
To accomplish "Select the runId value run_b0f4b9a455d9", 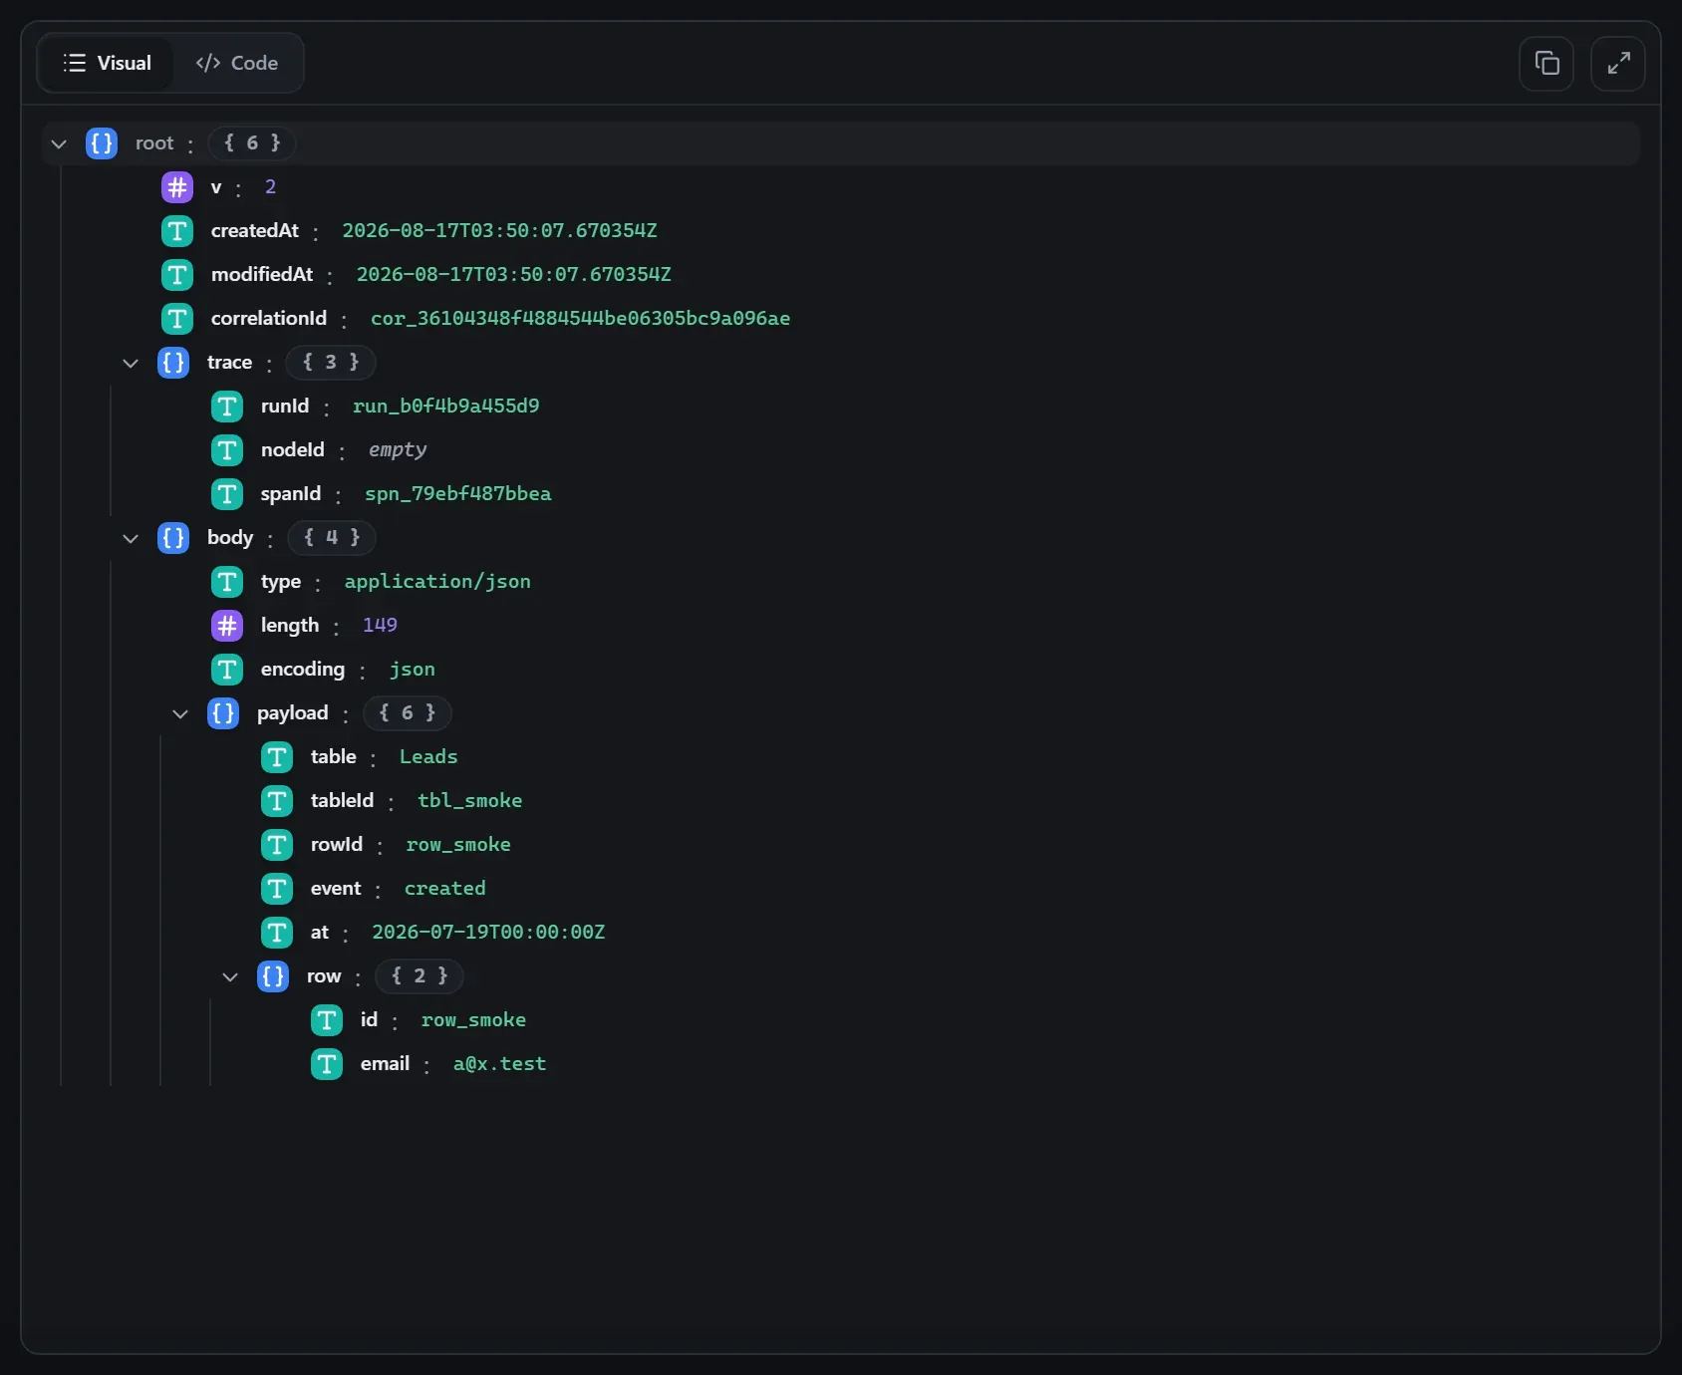I will (445, 407).
